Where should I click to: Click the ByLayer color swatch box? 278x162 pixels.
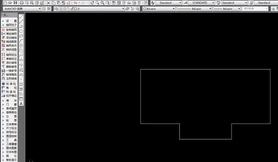point(145,9)
